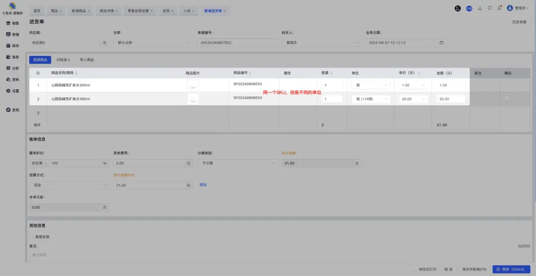Check the 需要发票 checkbox

32,237
